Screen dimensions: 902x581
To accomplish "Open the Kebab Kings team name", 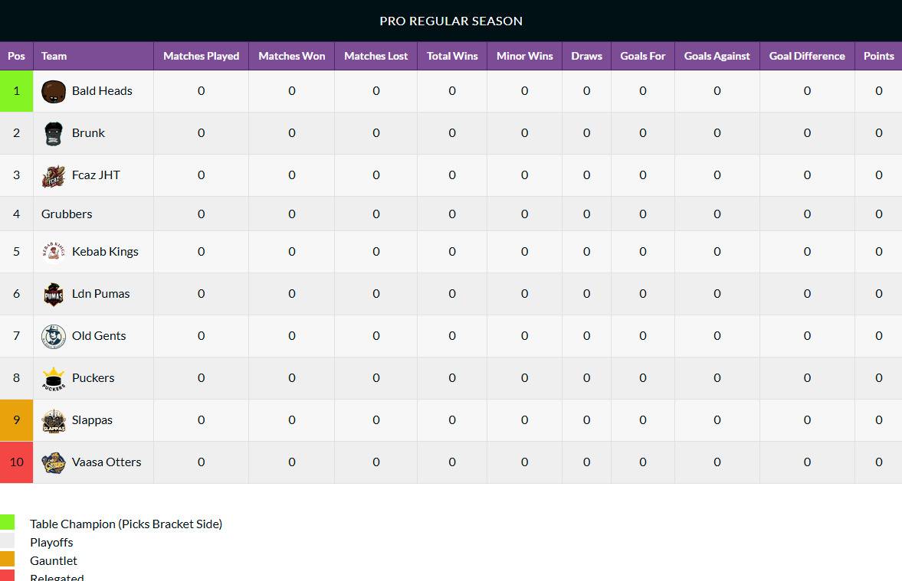I will point(105,251).
